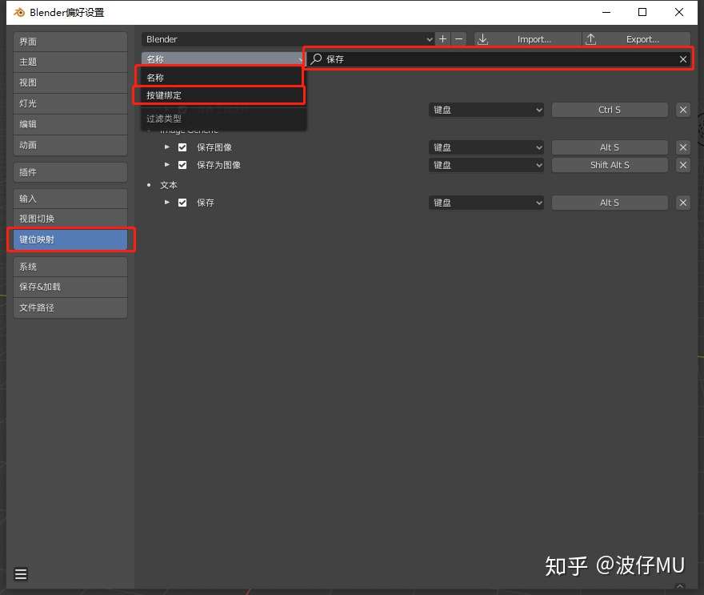Minimize the Blender preferences window
The image size is (704, 595).
tap(606, 12)
